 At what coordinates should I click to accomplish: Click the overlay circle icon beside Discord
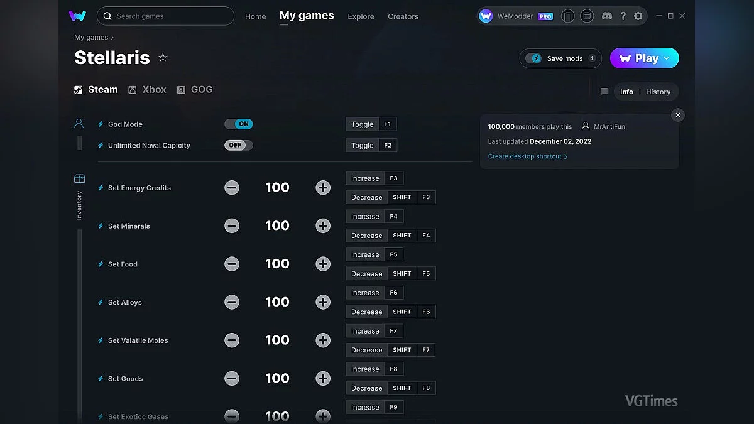pos(587,16)
